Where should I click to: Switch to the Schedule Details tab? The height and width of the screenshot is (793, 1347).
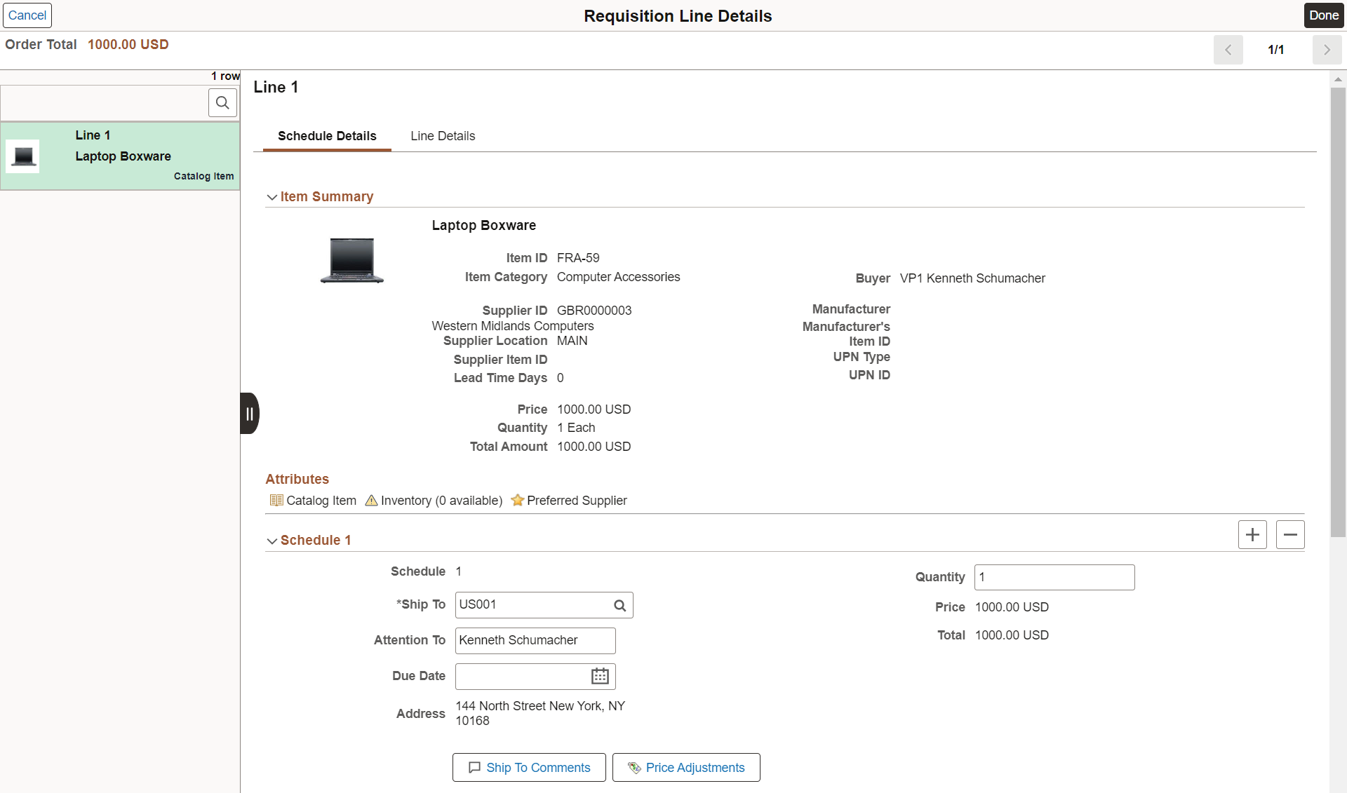[x=326, y=136]
